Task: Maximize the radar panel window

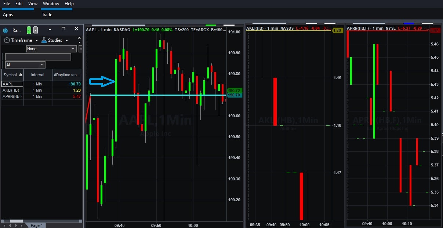Action: 63,29
